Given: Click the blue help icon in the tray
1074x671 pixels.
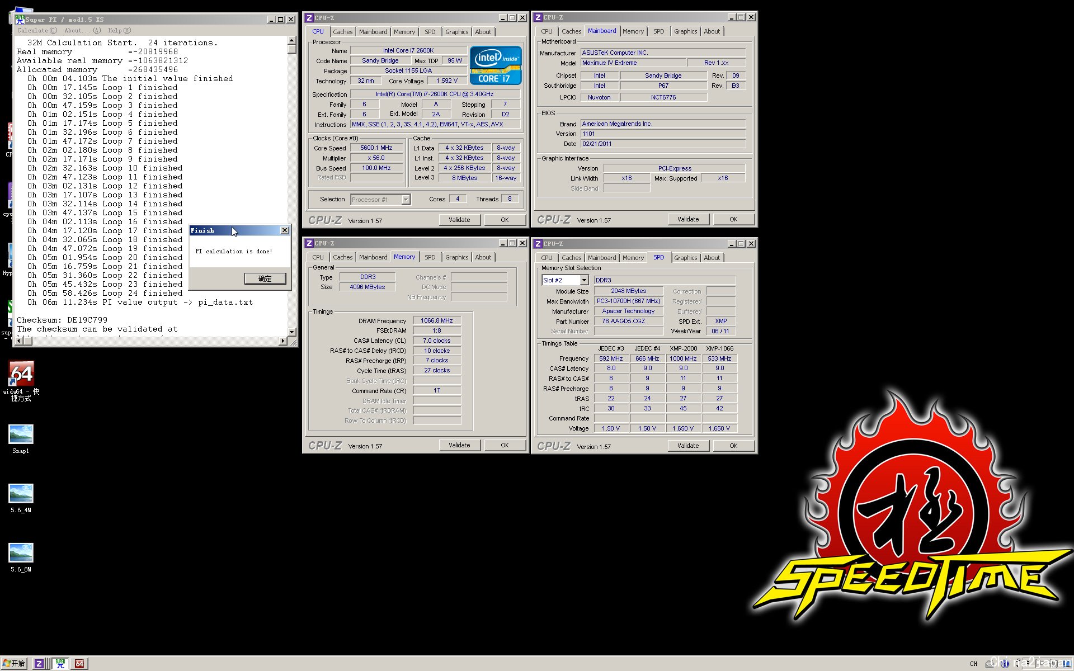Looking at the screenshot, I should point(1005,664).
